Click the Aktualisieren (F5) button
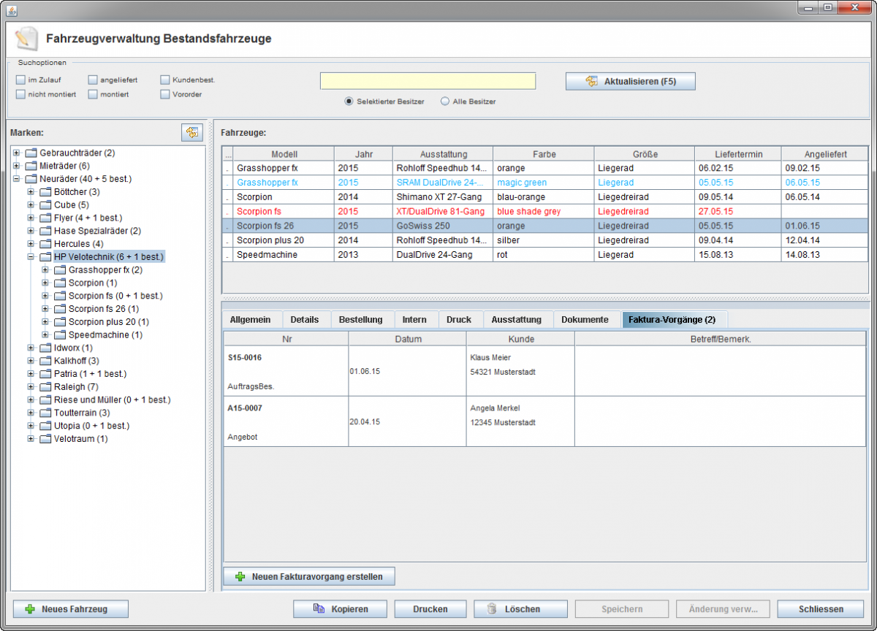The image size is (877, 631). point(630,81)
